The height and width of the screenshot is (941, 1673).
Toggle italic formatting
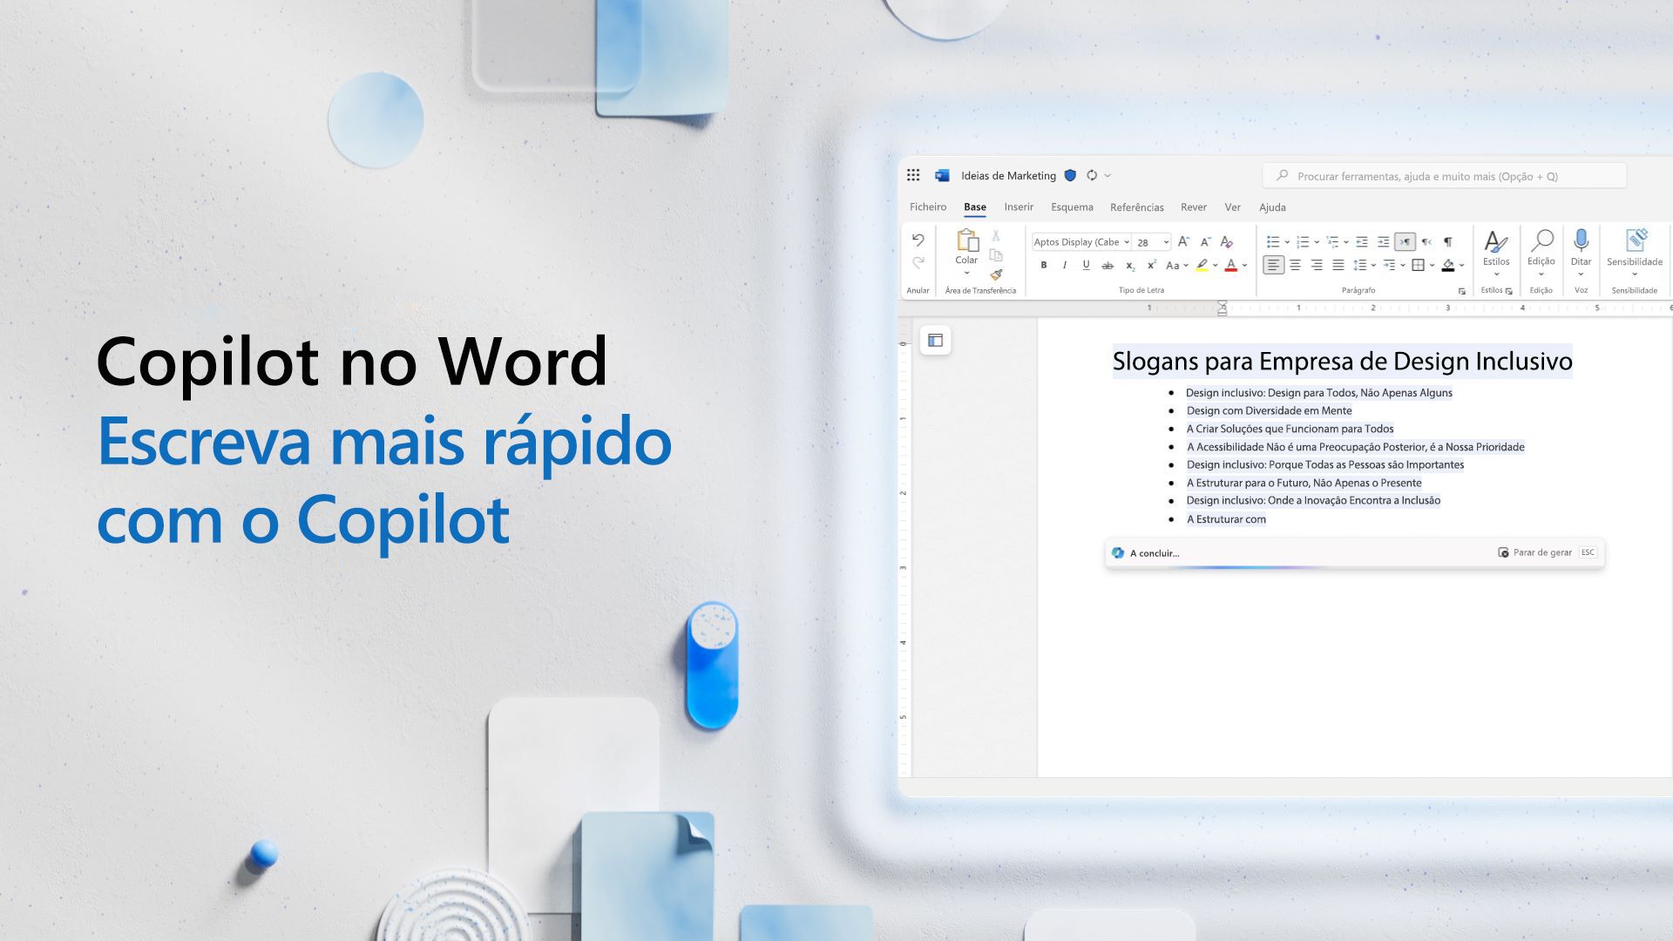(x=1065, y=265)
